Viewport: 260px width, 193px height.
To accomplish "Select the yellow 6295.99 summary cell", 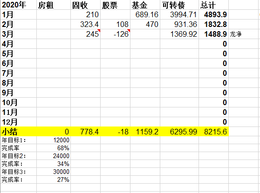I will coord(179,132).
